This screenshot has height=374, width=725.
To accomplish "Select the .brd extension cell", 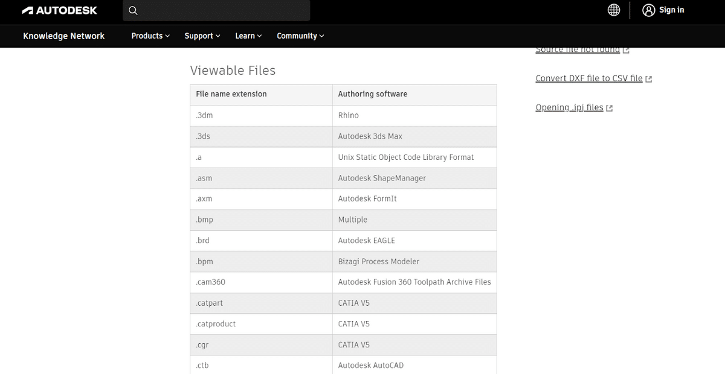I will [261, 241].
